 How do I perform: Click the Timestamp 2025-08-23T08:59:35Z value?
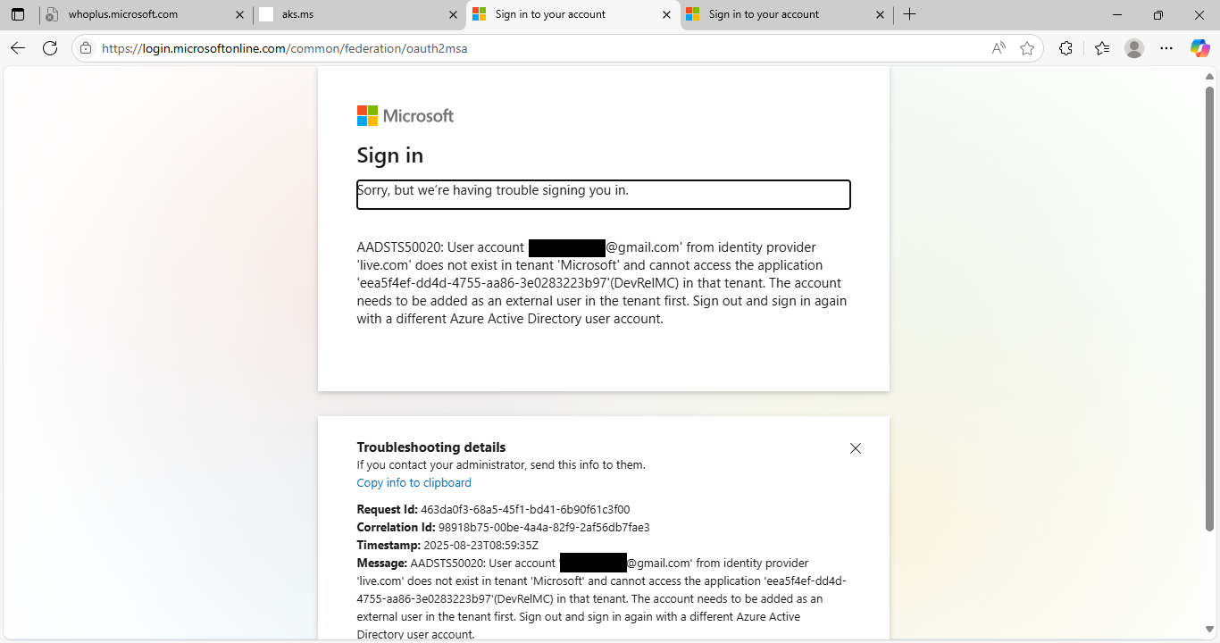click(x=480, y=546)
